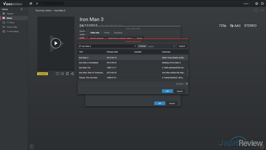Confirm Search Internet dialog with OK

(x=167, y=91)
